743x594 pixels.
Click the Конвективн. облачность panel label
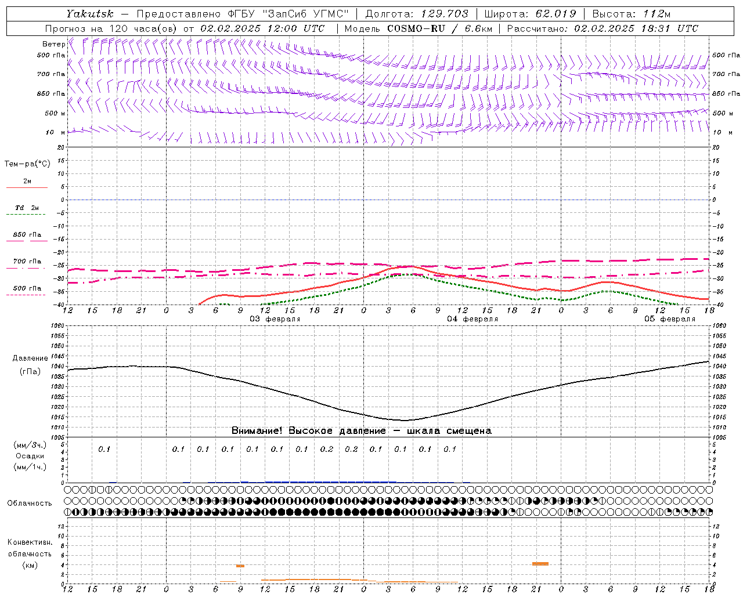(x=30, y=553)
